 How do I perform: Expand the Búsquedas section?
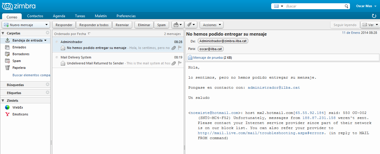(x=15, y=85)
